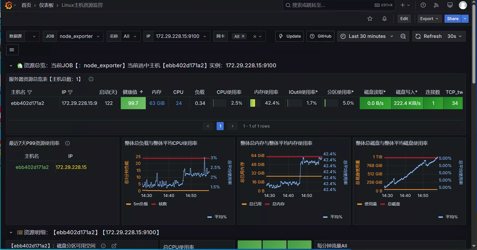Star this dashboard as favorite
Viewport: 477px width, 250px height.
(x=370, y=18)
